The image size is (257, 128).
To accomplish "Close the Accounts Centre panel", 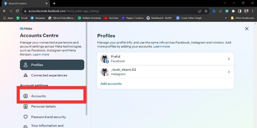I will 247,29.
